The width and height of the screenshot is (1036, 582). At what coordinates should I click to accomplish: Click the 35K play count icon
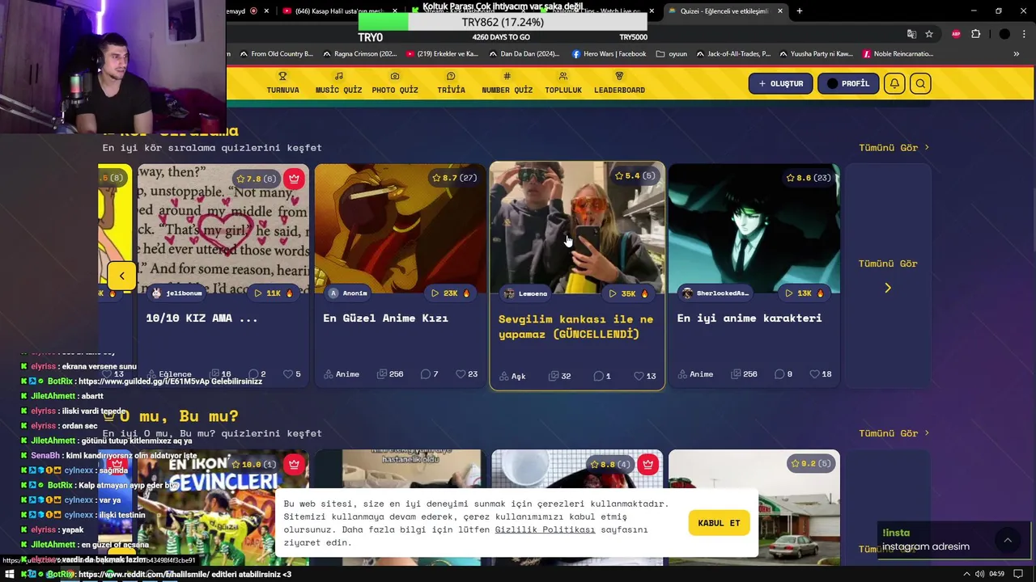pos(612,293)
